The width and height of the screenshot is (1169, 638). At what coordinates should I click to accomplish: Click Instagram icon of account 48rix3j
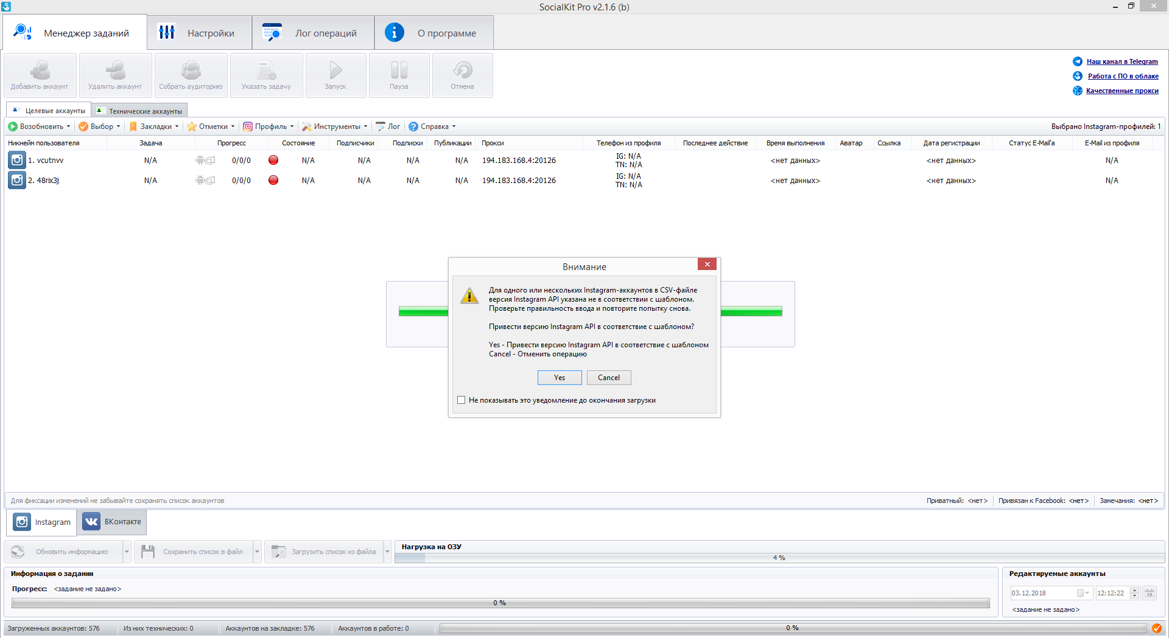(x=17, y=180)
